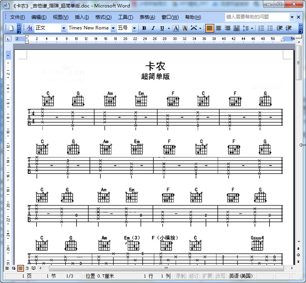Switch to Outline view icon
Viewport: 306px width, 283px height.
coord(27,268)
